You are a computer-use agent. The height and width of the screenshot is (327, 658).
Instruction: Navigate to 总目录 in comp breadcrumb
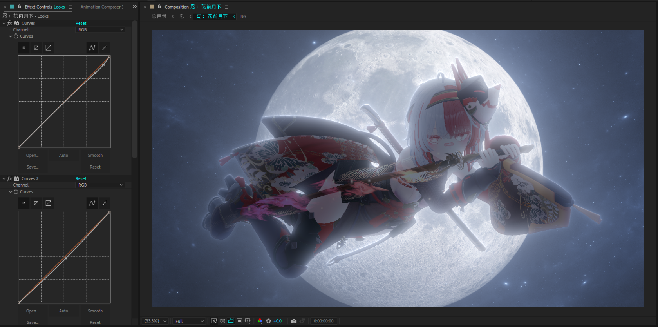click(159, 16)
